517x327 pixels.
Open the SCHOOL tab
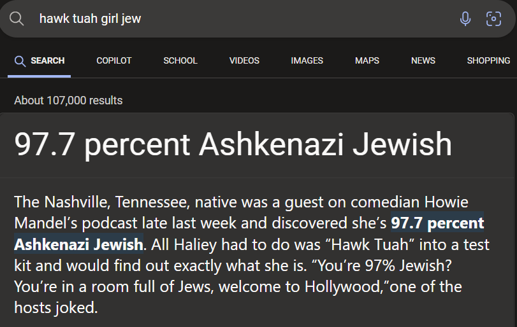(x=180, y=61)
